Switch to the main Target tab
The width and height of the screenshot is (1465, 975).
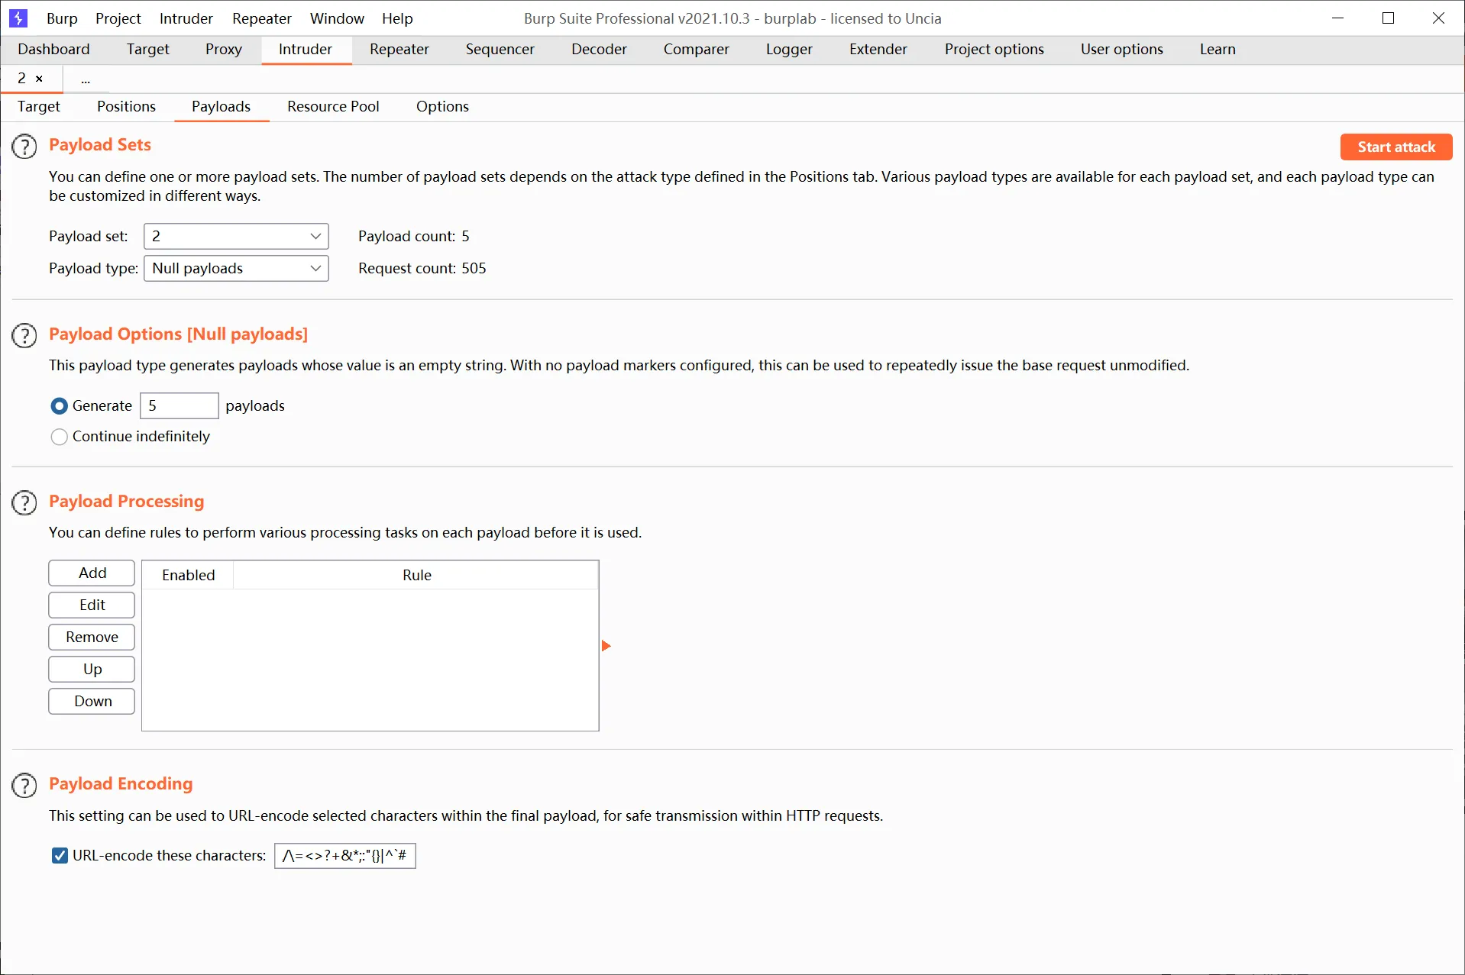click(x=148, y=50)
